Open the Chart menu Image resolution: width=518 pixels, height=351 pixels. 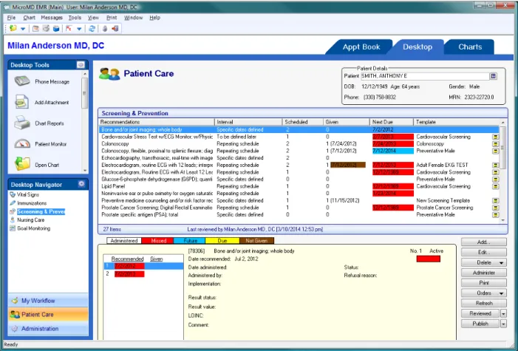click(29, 18)
